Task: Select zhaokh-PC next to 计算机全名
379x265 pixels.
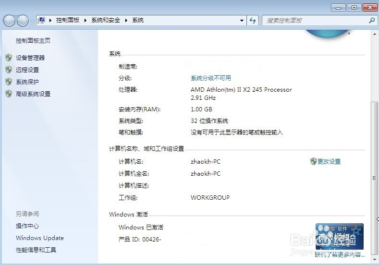Action: click(206, 174)
